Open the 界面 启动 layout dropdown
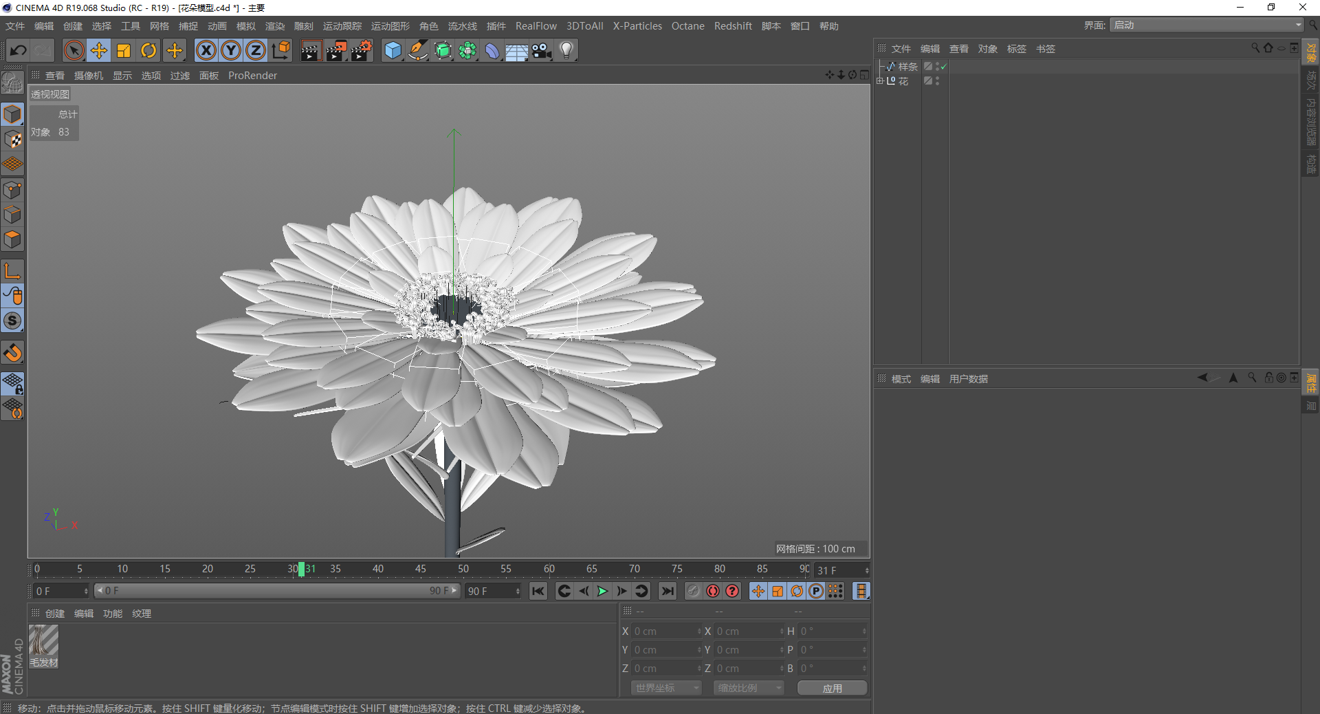The image size is (1320, 714). click(x=1207, y=25)
